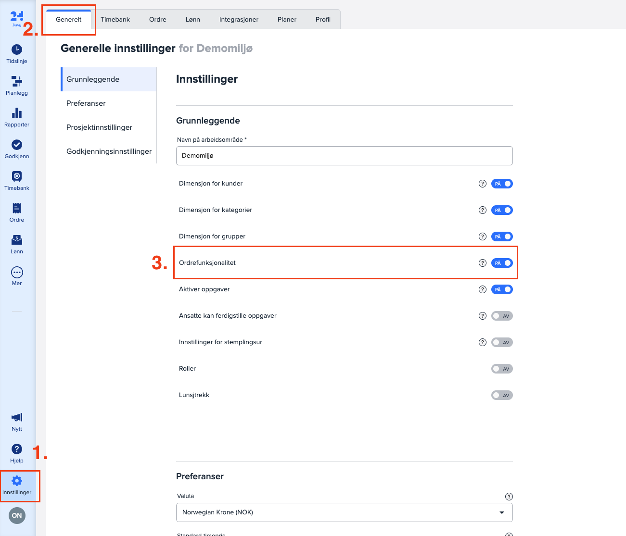Open the Planlegg icon in sidebar
Image resolution: width=626 pixels, height=536 pixels.
pyautogui.click(x=17, y=81)
